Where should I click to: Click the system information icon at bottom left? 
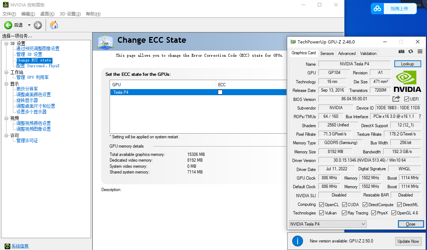pyautogui.click(x=7, y=246)
